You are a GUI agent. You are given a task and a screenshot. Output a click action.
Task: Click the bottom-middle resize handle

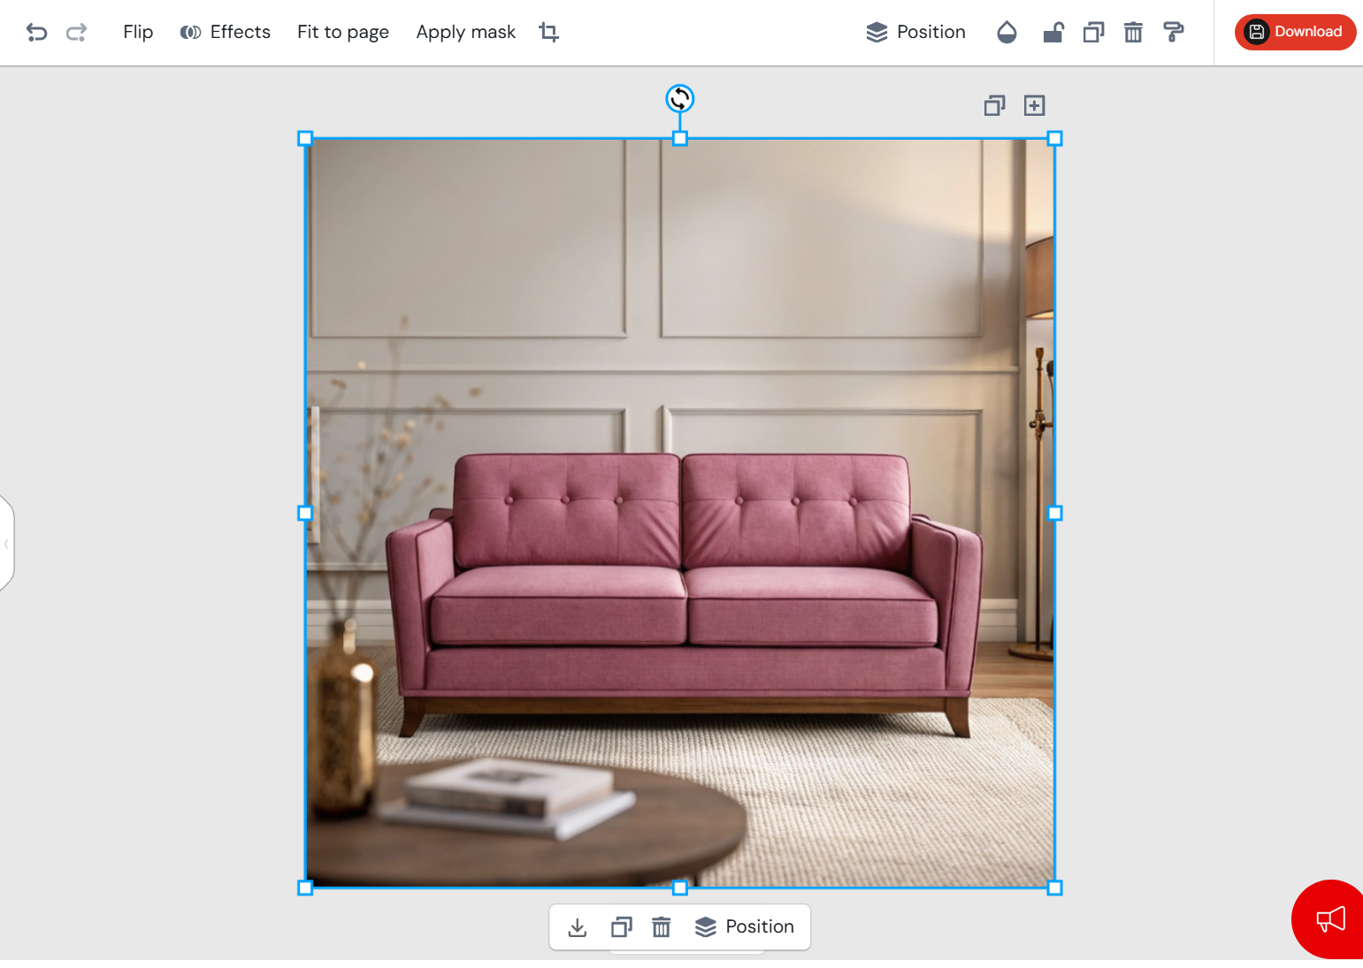[679, 888]
